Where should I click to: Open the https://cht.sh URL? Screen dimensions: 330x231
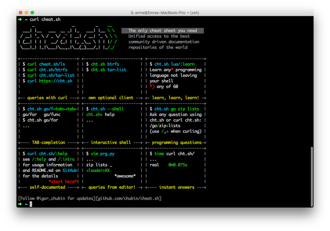click(x=55, y=81)
